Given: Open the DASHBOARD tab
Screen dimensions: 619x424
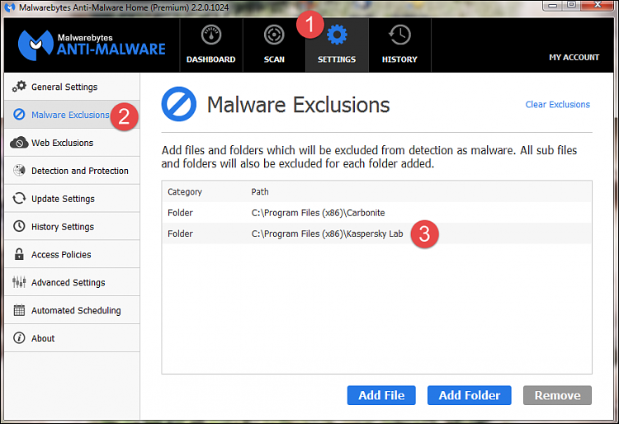Looking at the screenshot, I should point(211,45).
